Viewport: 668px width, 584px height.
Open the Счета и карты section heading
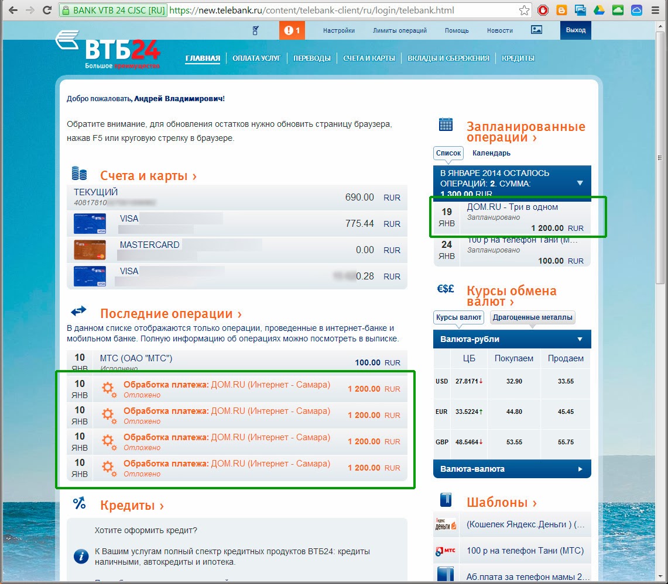[148, 176]
